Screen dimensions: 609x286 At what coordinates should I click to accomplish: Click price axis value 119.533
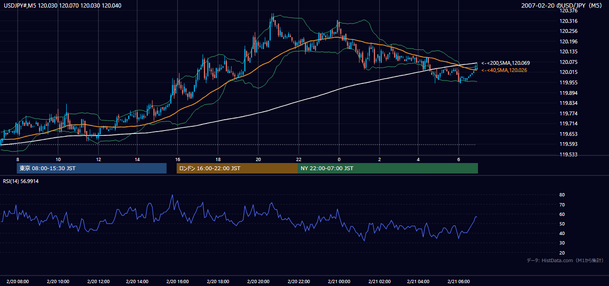click(569, 154)
